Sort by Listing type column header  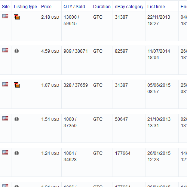pyautogui.click(x=25, y=7)
